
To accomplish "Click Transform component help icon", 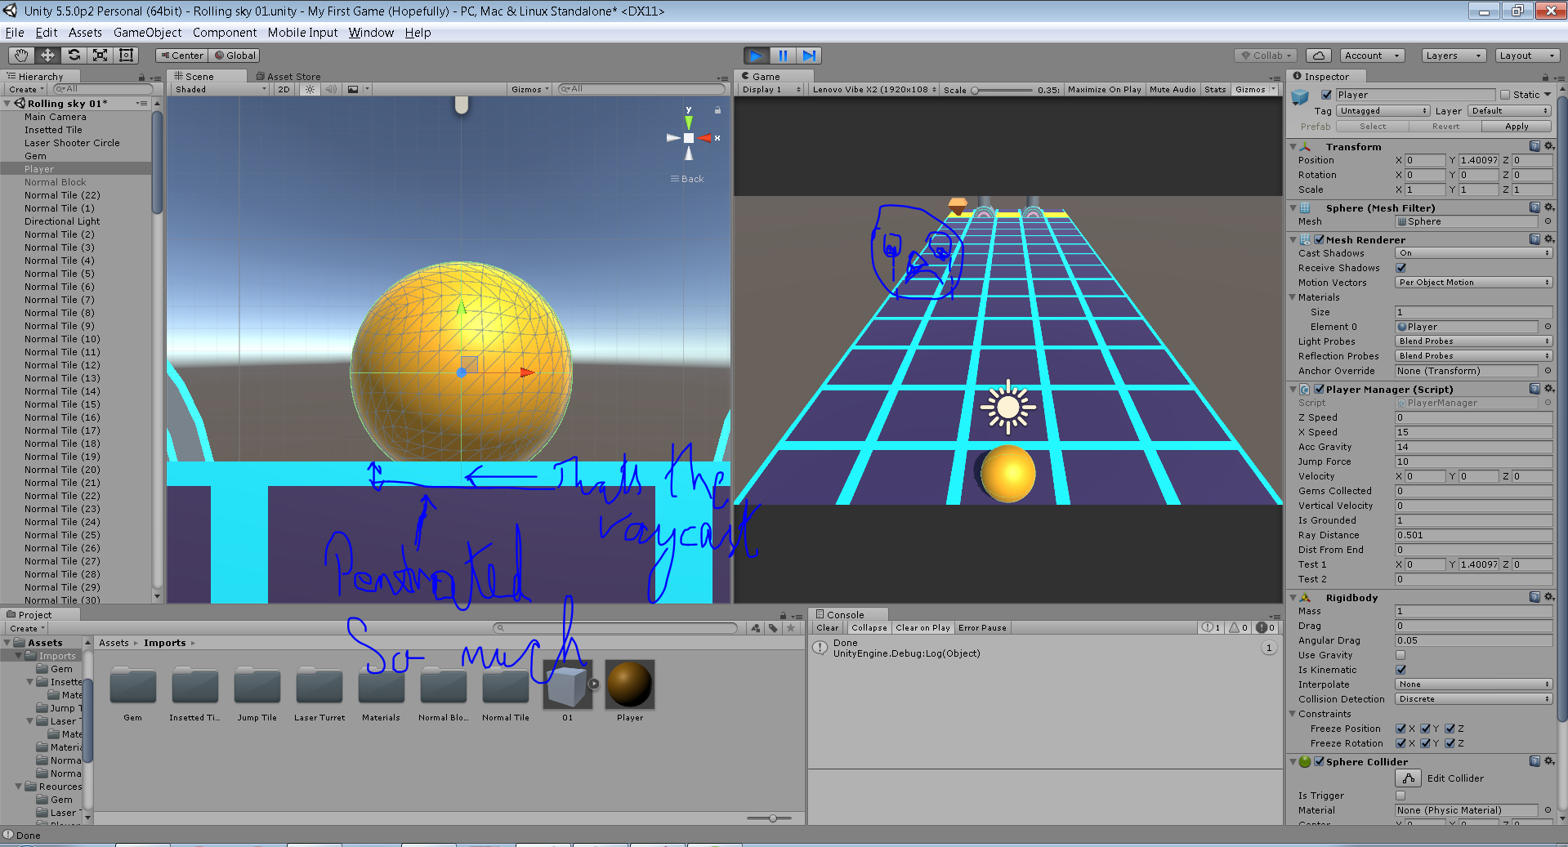I will [x=1534, y=146].
